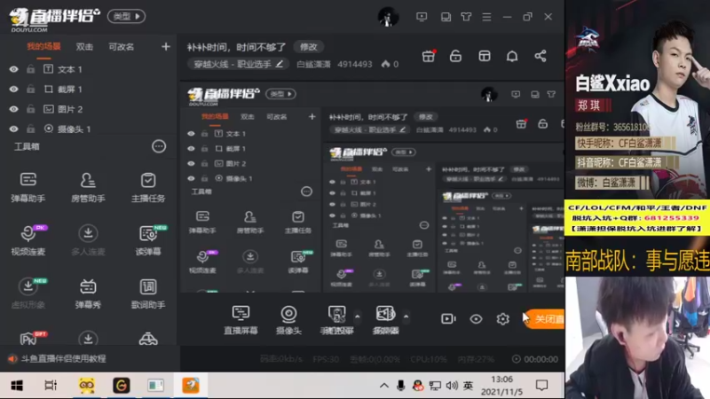The image size is (710, 399).
Task: Add a new scene with plus
Action: point(166,47)
